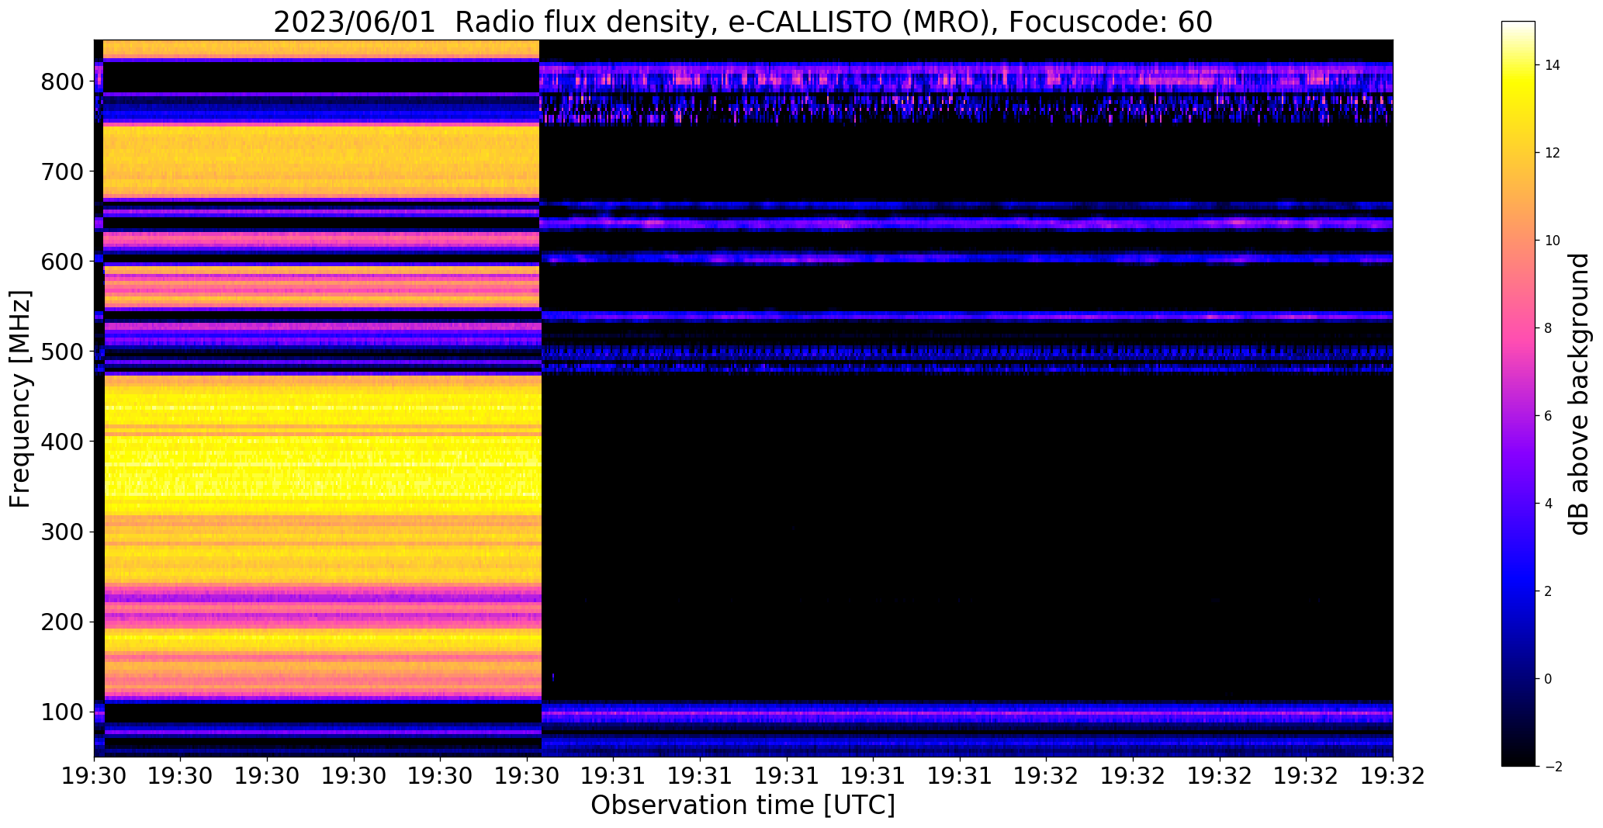The height and width of the screenshot is (828, 1603).
Task: Click the colorbar tick label 12
Action: [1553, 153]
